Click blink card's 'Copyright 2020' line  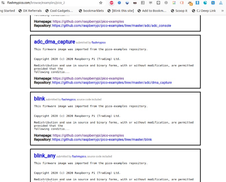pyautogui.click(x=77, y=116)
